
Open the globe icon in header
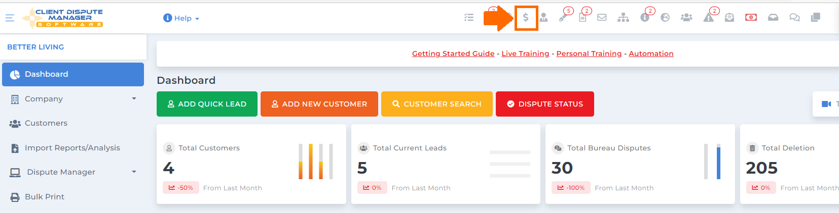(x=665, y=18)
